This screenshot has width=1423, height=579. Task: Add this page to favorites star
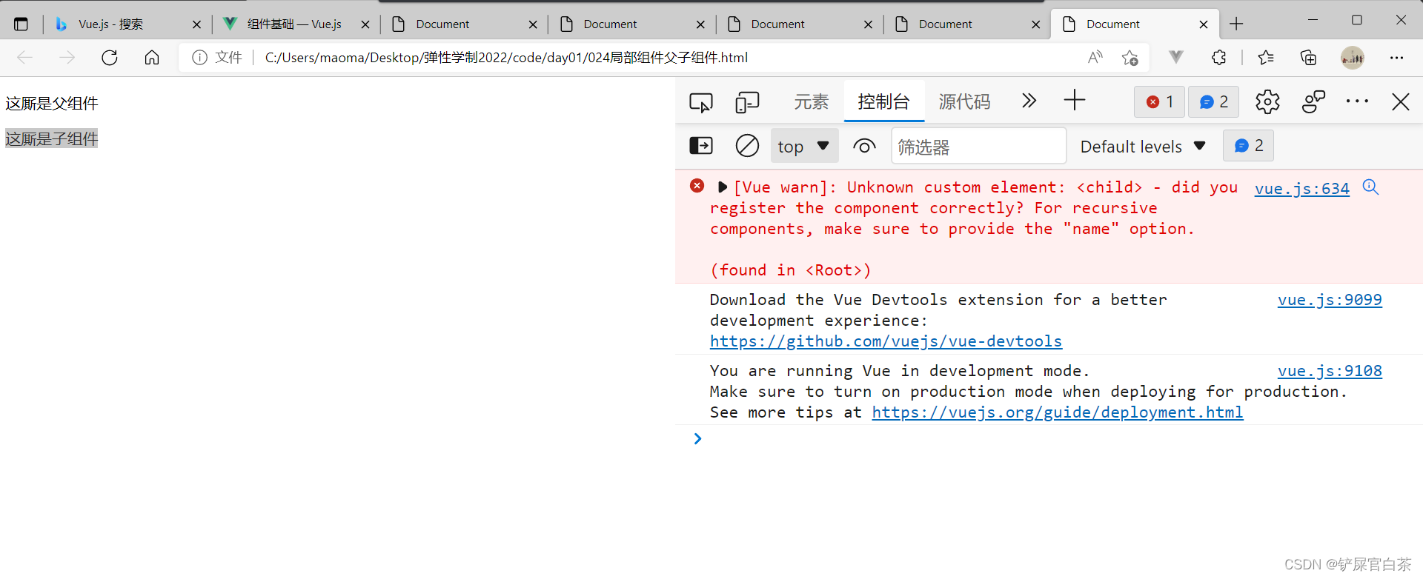(x=1130, y=58)
